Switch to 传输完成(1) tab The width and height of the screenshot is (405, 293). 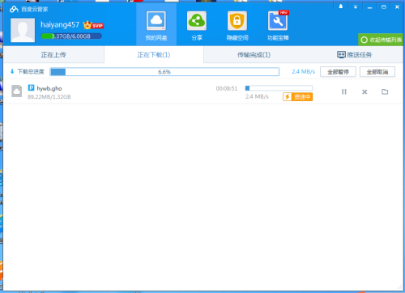[254, 55]
